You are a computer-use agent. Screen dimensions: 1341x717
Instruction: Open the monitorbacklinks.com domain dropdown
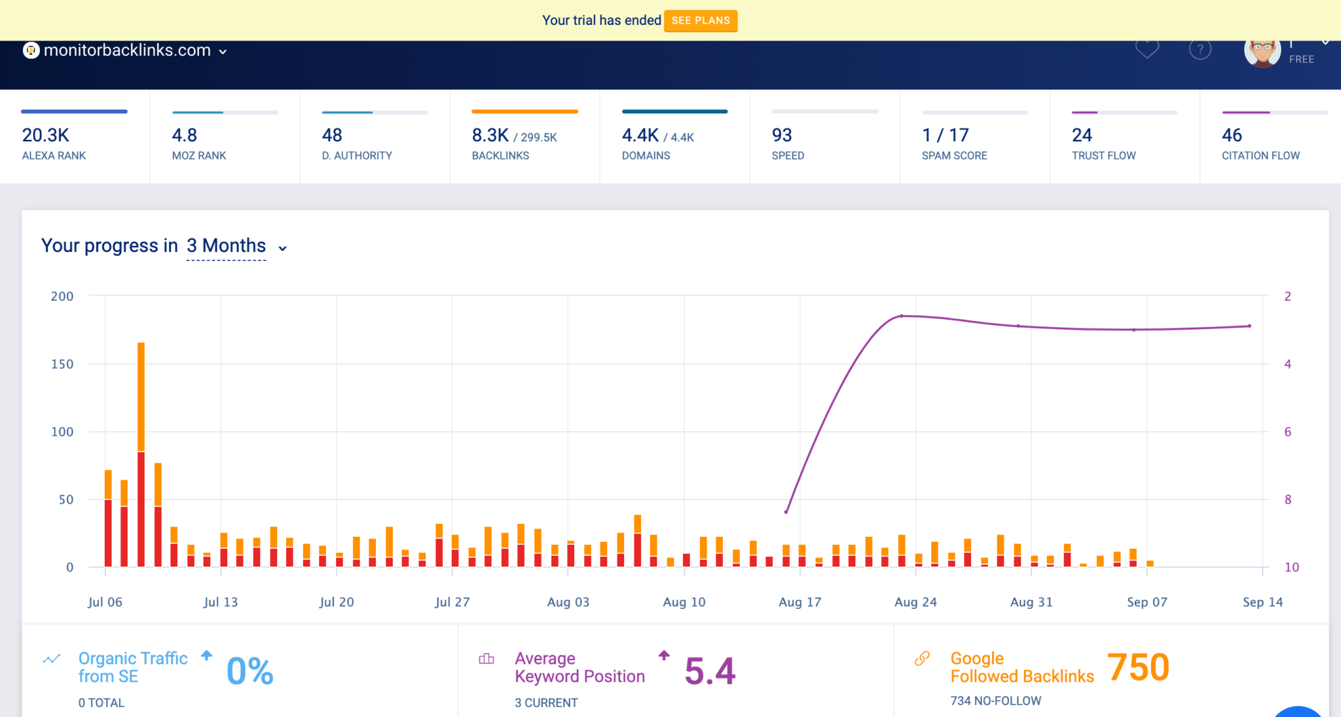(223, 52)
